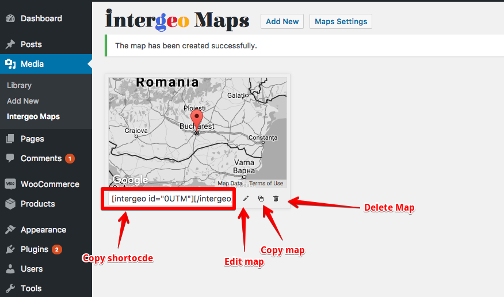
Task: Click the Users person icon
Action: [x=10, y=269]
